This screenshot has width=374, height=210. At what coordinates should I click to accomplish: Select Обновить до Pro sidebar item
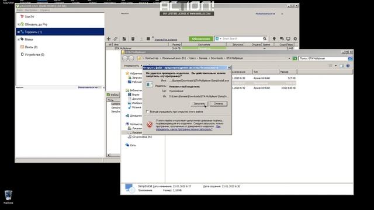[x=36, y=24]
